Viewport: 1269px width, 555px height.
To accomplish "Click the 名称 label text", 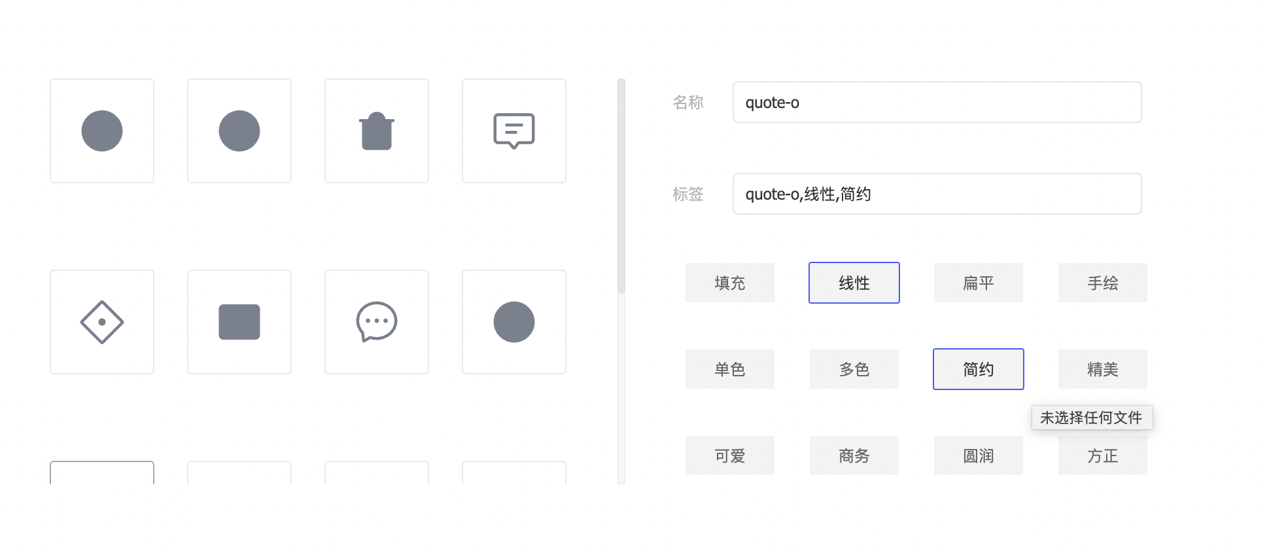I will [688, 102].
